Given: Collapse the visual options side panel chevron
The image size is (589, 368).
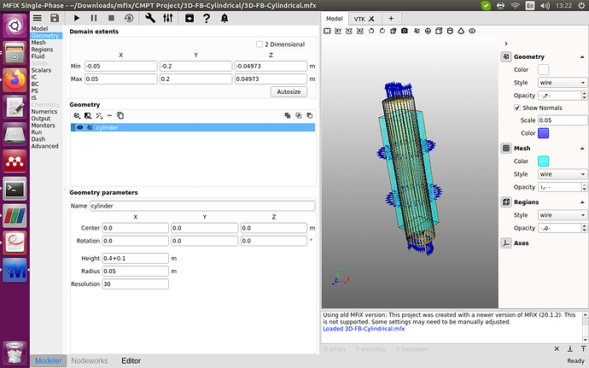Looking at the screenshot, I should click(x=506, y=44).
